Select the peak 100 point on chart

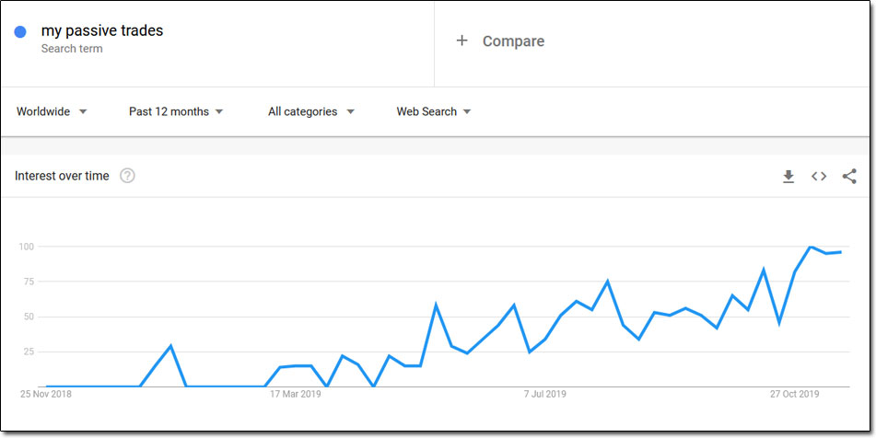[810, 247]
